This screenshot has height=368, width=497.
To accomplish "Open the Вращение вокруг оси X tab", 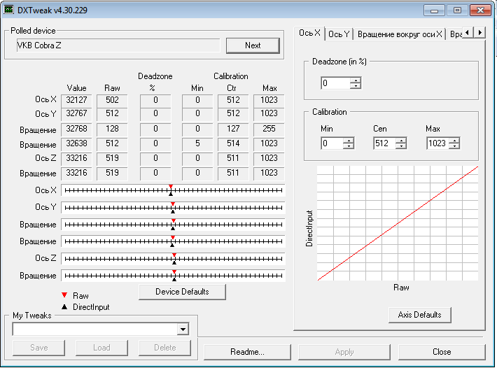I will coord(400,34).
